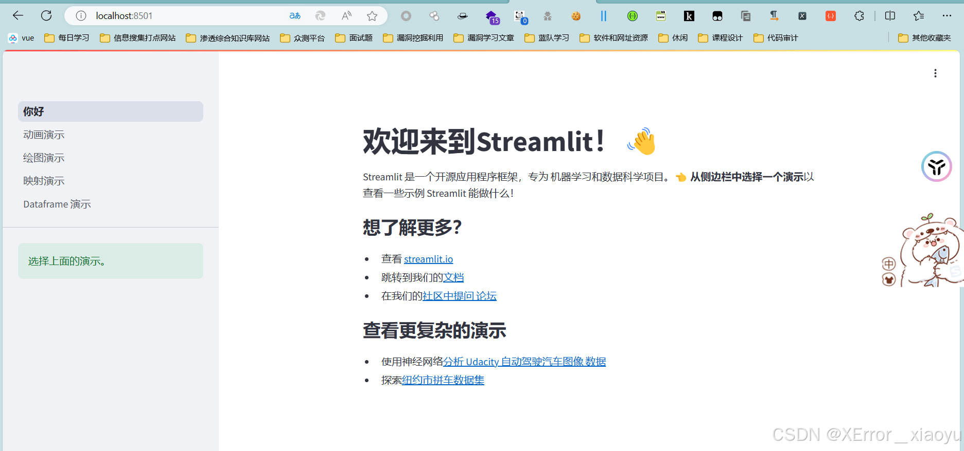
Task: View site information icon in address bar
Action: 81,16
